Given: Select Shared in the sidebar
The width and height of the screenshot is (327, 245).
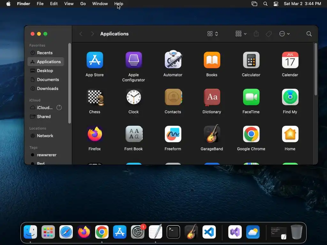Looking at the screenshot, I should pos(46,116).
